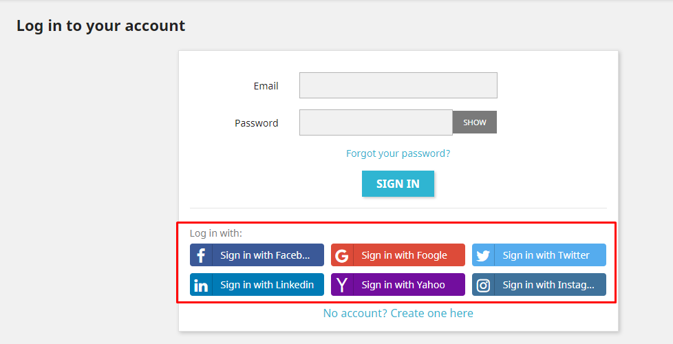This screenshot has height=344, width=673.
Task: Choose the 'Sign in with Linkedin' button text
Action: point(267,285)
